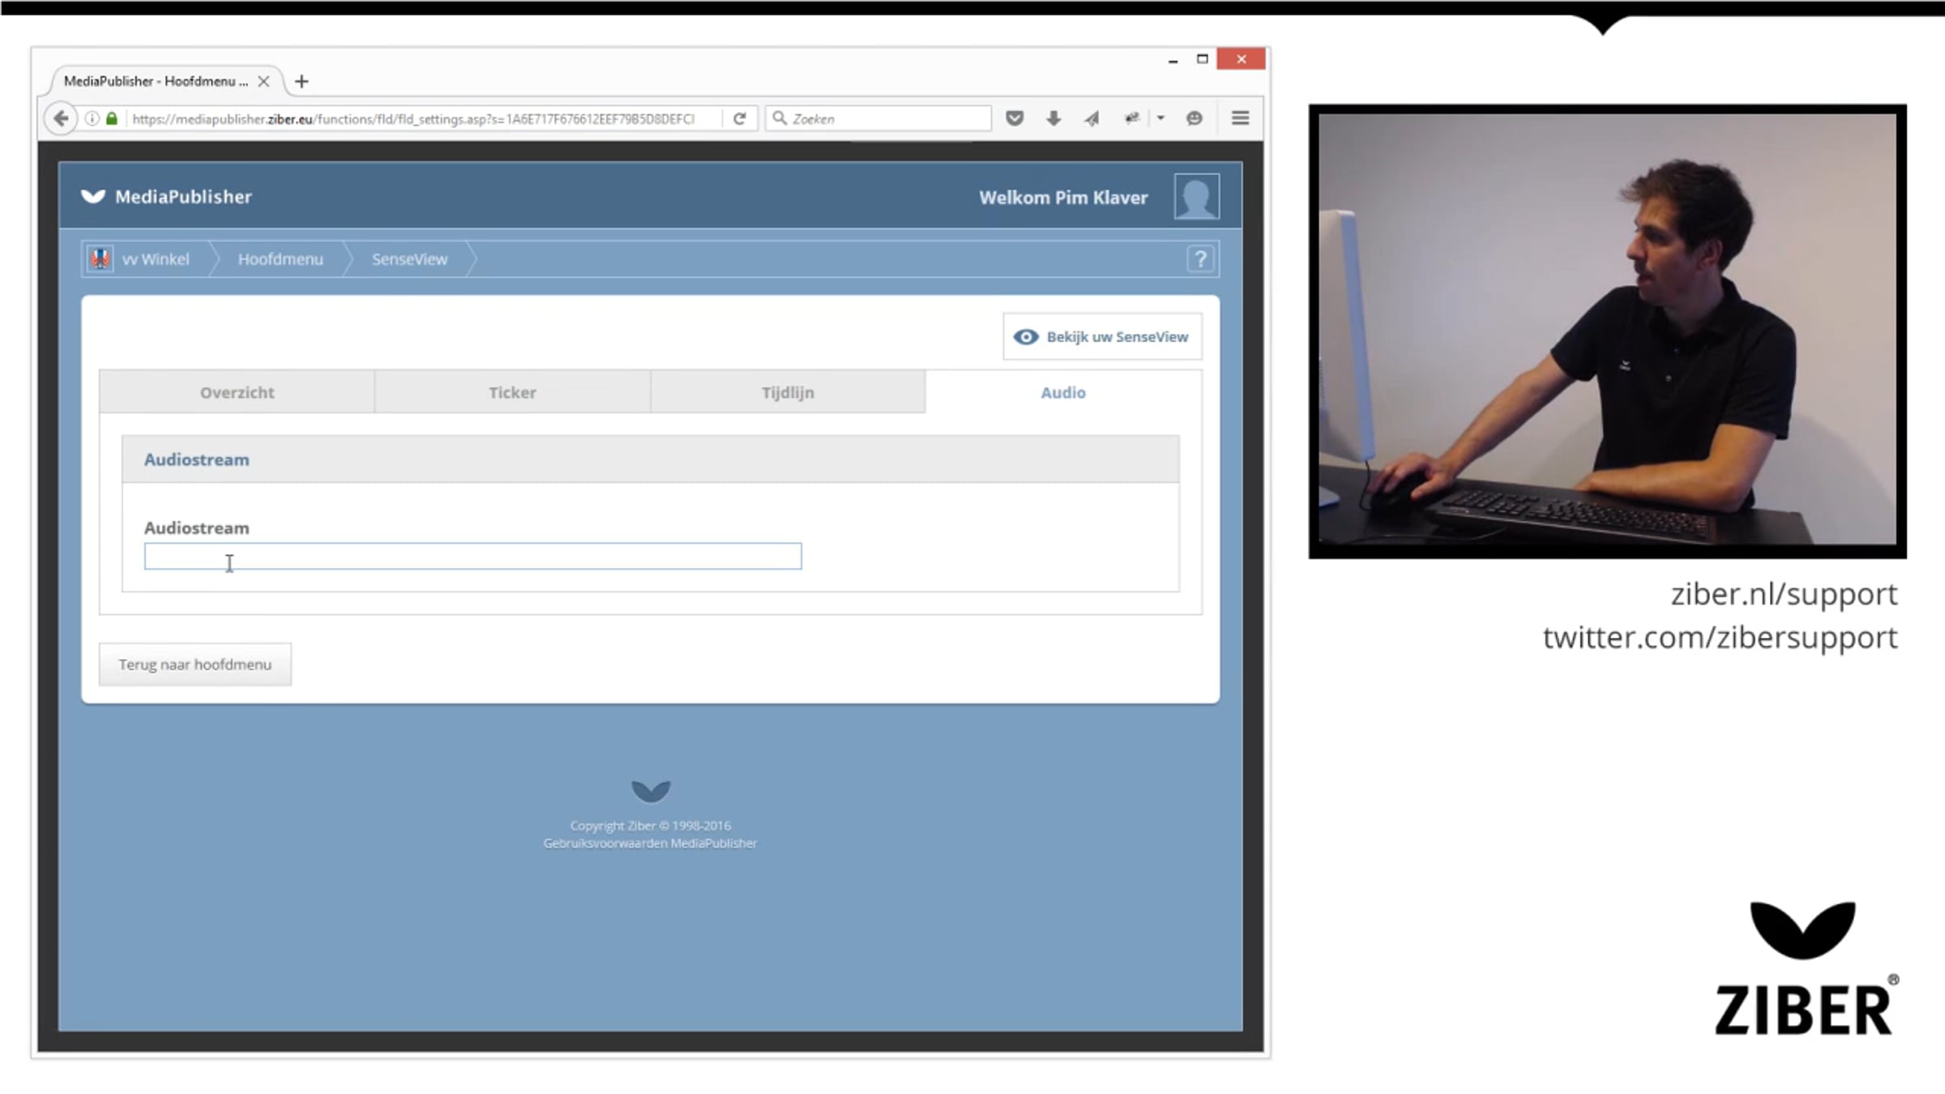The width and height of the screenshot is (1945, 1094).
Task: Click the webcam video thumbnail
Action: coord(1608,331)
